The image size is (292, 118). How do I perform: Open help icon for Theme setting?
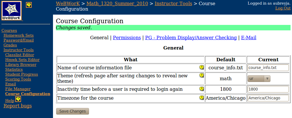pyautogui.click(x=202, y=75)
